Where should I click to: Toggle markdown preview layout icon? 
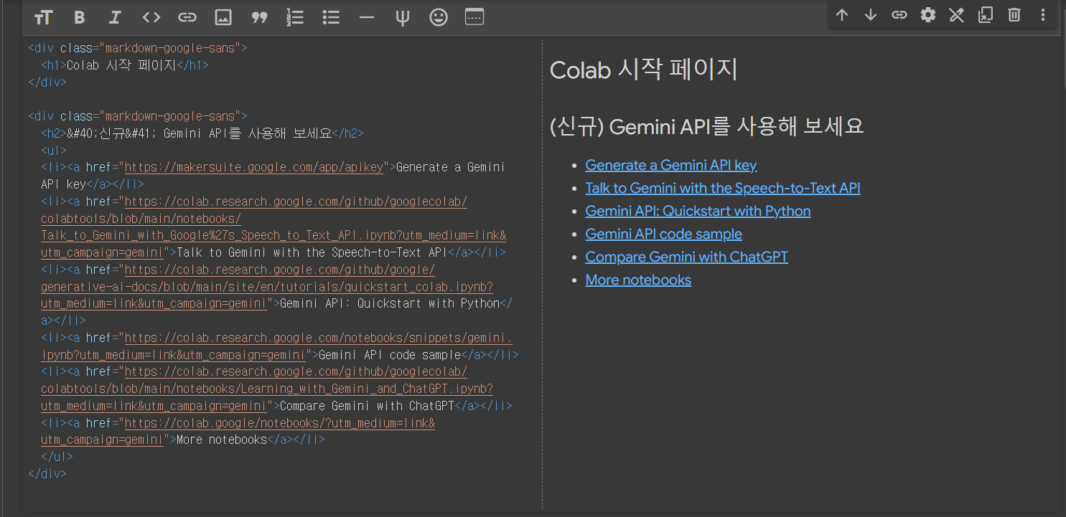point(474,17)
